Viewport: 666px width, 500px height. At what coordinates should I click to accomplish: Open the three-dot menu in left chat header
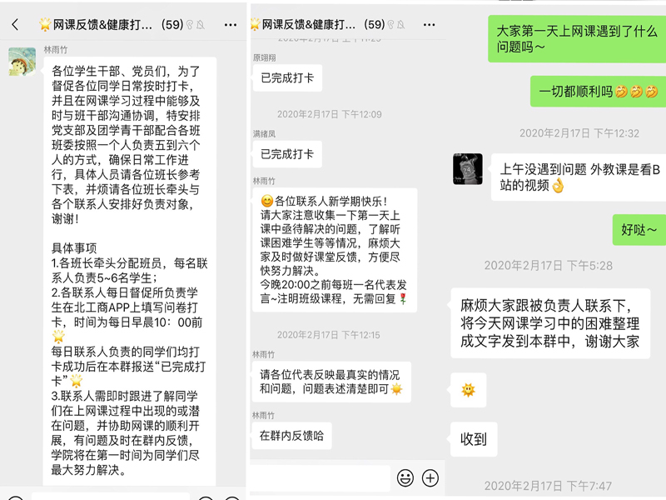[x=231, y=25]
